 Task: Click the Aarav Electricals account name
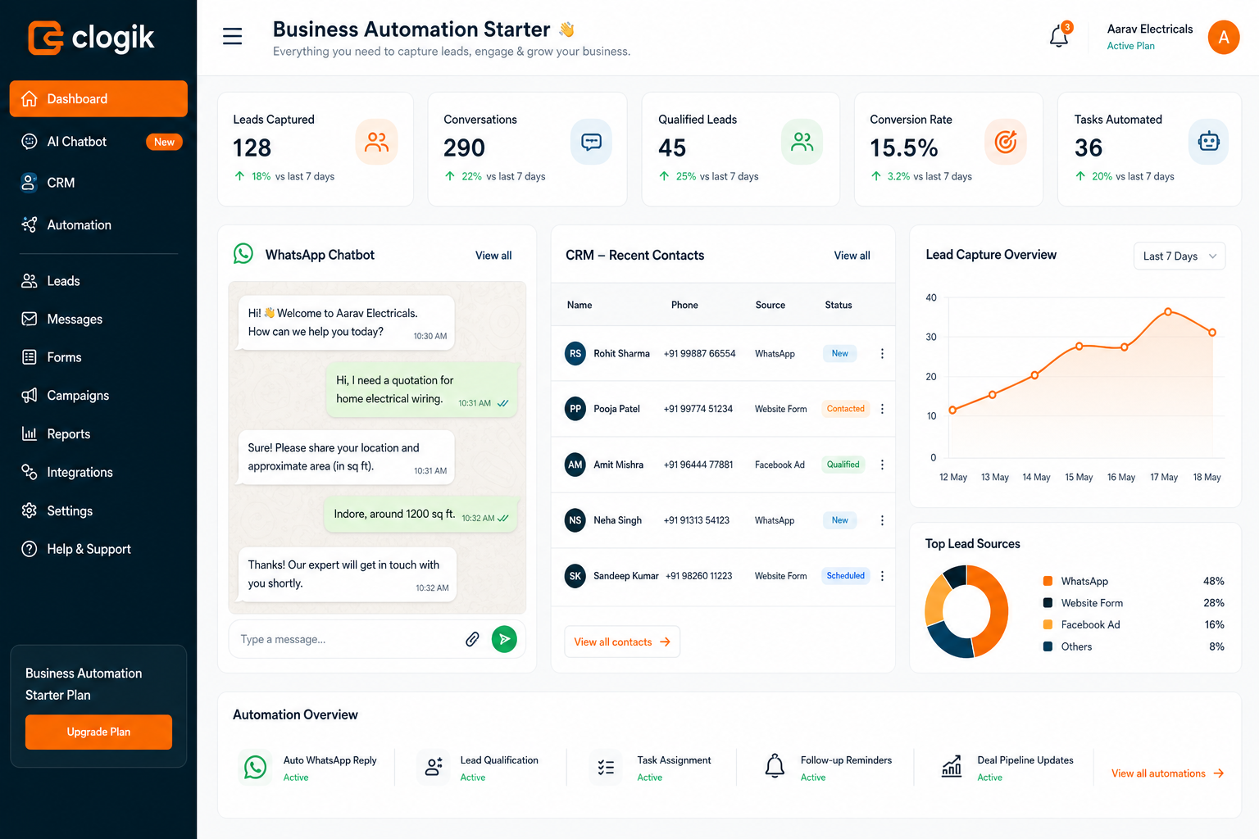(1150, 29)
